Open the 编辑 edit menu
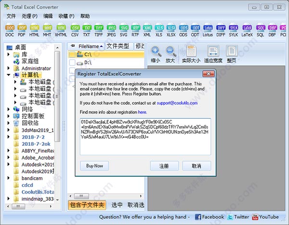Image resolution: width=289 pixels, height=225 pixels. (x=48, y=16)
